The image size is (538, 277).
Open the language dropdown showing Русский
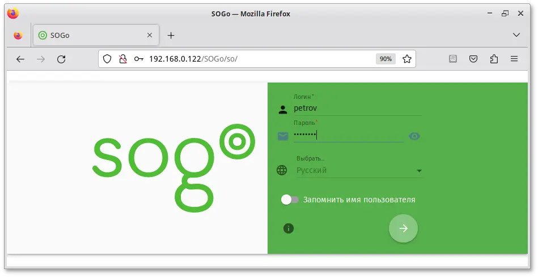pyautogui.click(x=358, y=170)
